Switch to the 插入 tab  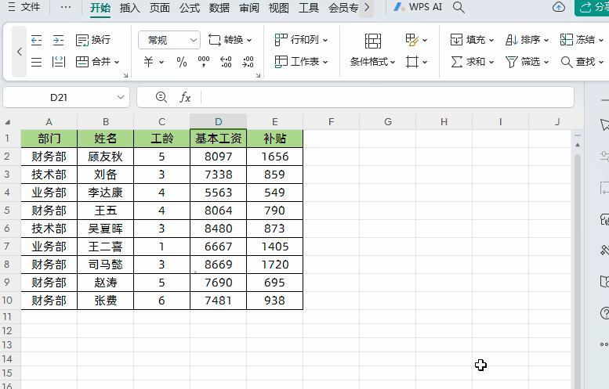[130, 8]
